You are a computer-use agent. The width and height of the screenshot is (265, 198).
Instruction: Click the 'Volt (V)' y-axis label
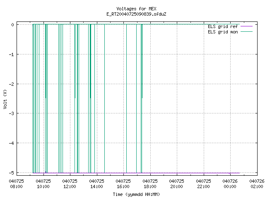[x=5, y=99]
